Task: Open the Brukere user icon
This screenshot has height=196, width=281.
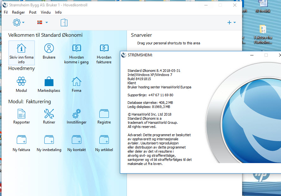Action: tap(49, 48)
